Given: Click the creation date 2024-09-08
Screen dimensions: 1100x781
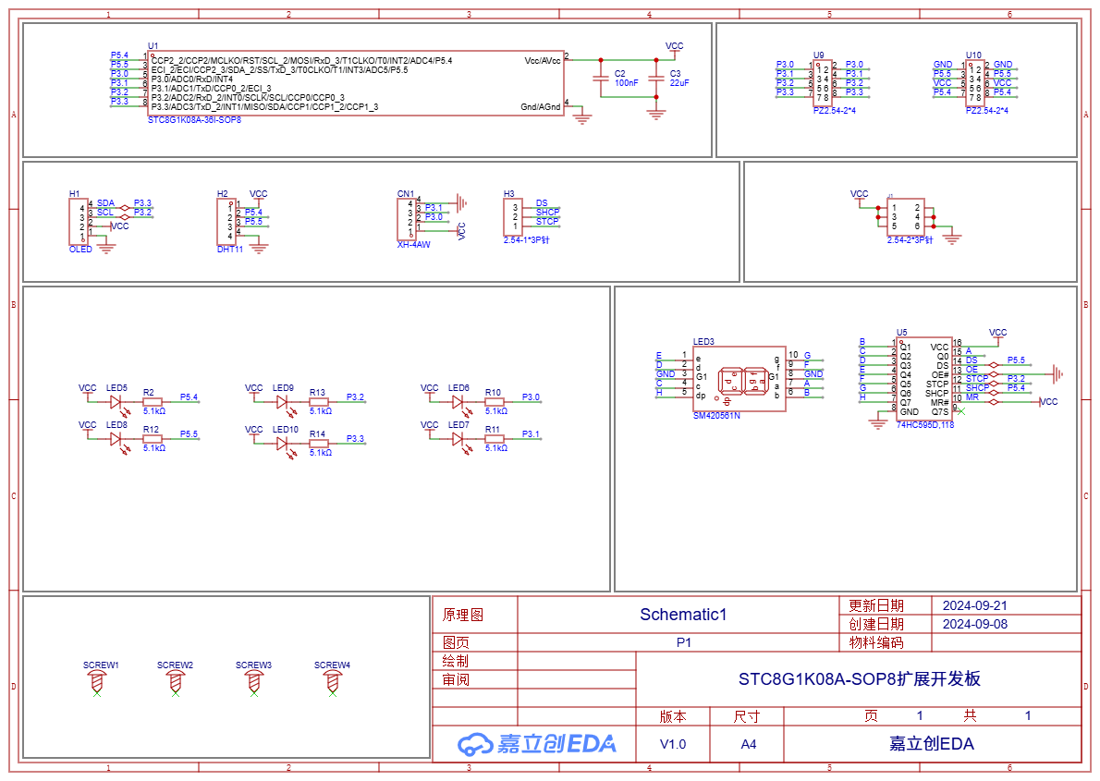Looking at the screenshot, I should (974, 624).
